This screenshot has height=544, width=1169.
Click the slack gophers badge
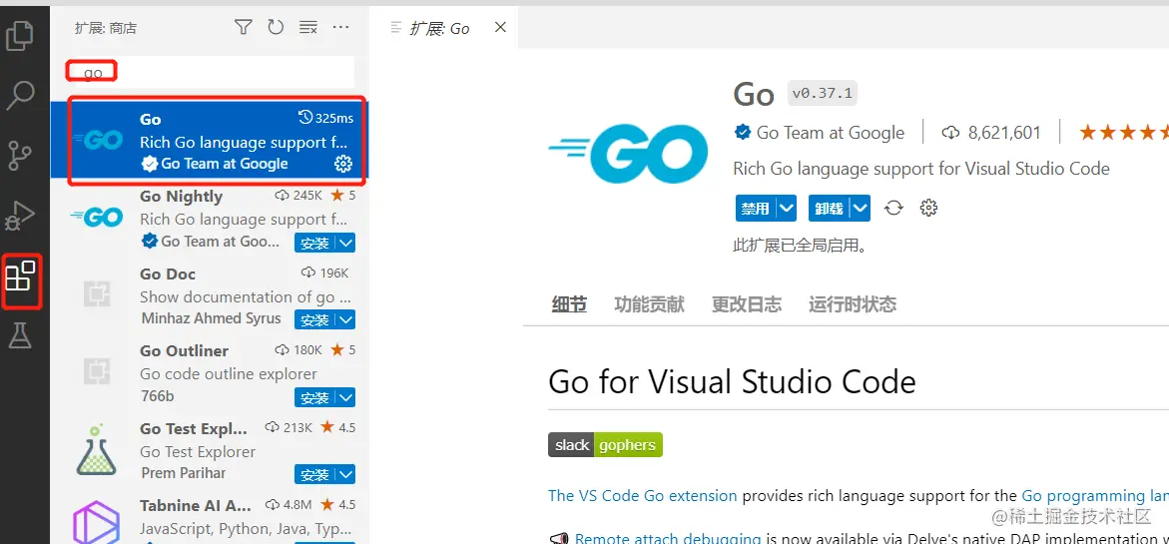click(605, 445)
